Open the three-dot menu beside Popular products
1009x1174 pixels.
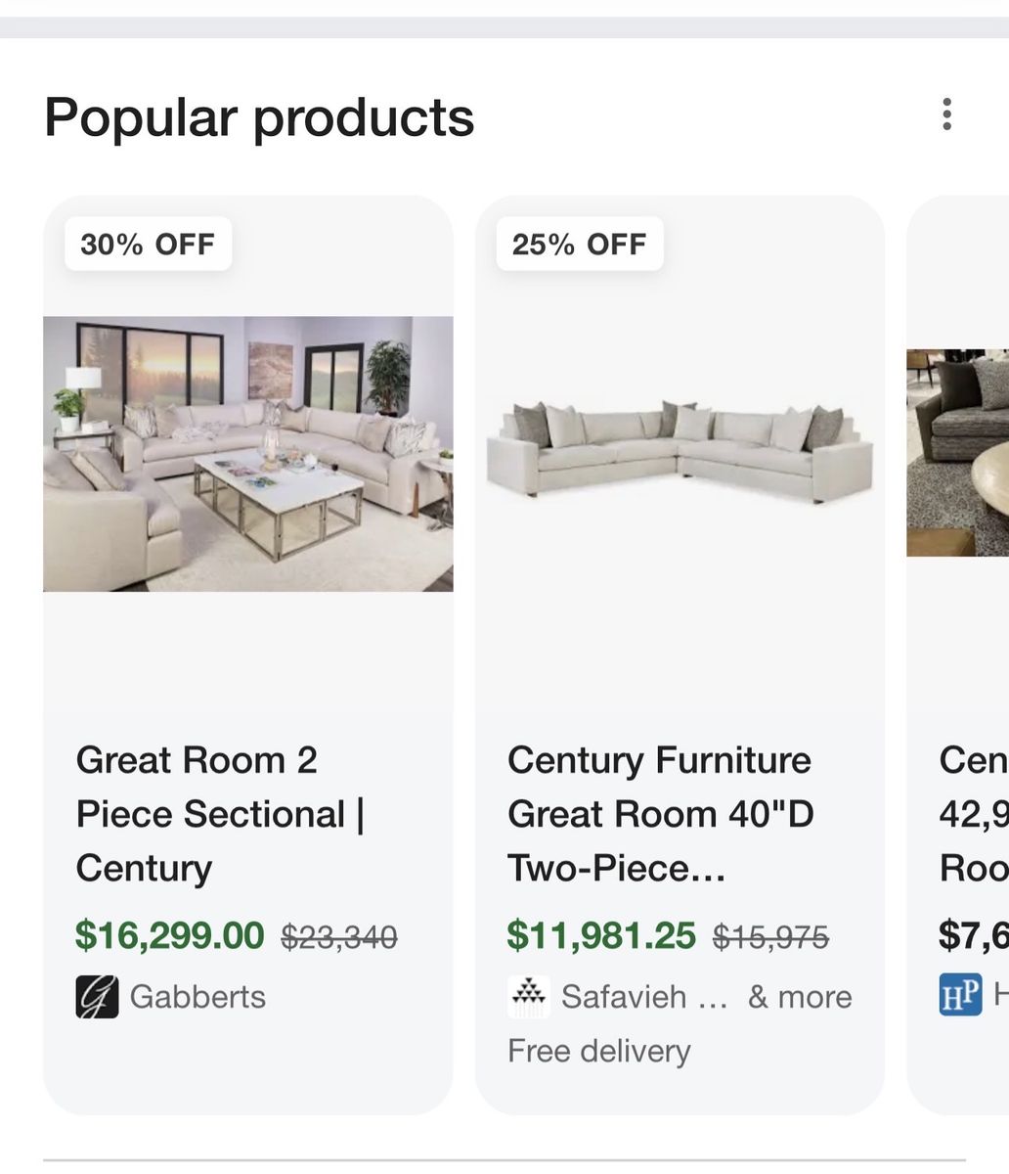click(x=946, y=114)
